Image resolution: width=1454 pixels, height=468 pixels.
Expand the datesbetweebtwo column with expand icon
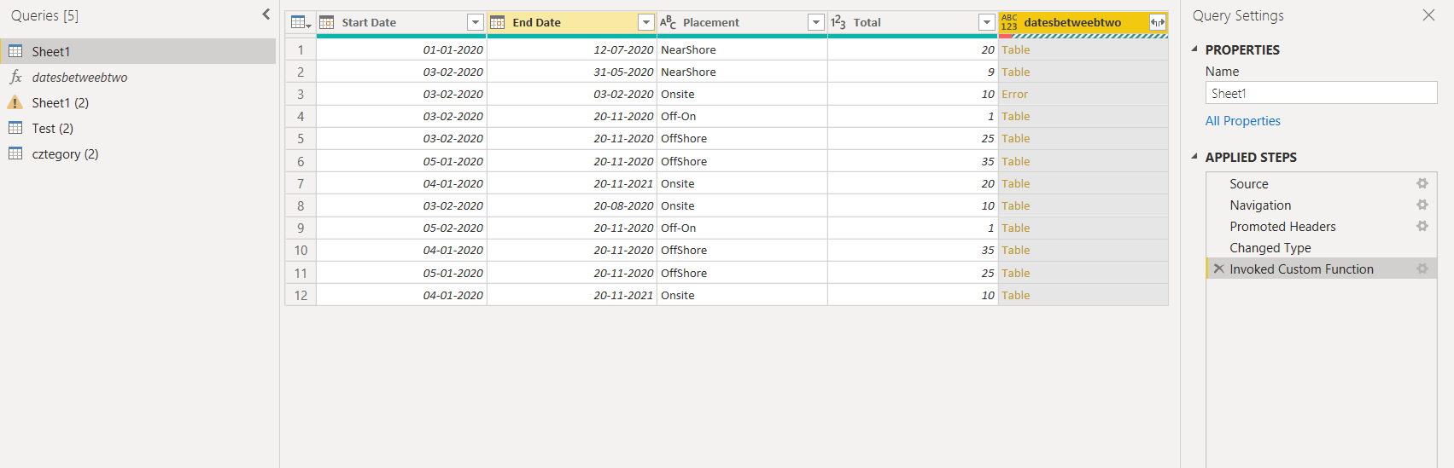pyautogui.click(x=1158, y=22)
